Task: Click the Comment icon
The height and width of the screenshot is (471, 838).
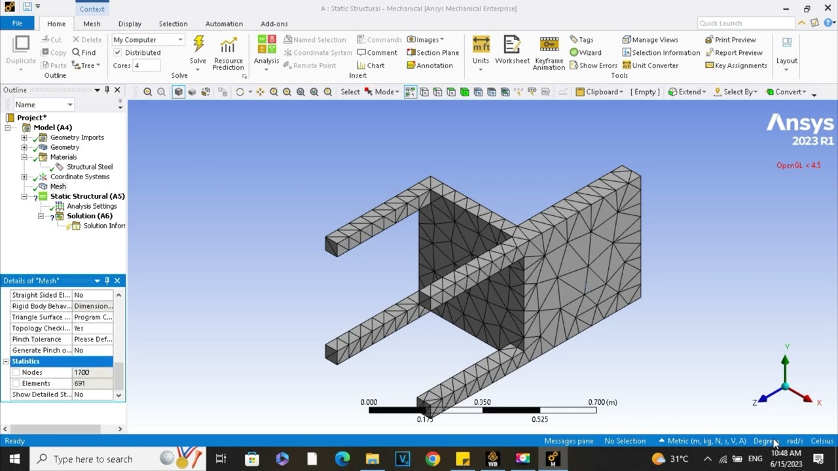Action: tap(377, 52)
